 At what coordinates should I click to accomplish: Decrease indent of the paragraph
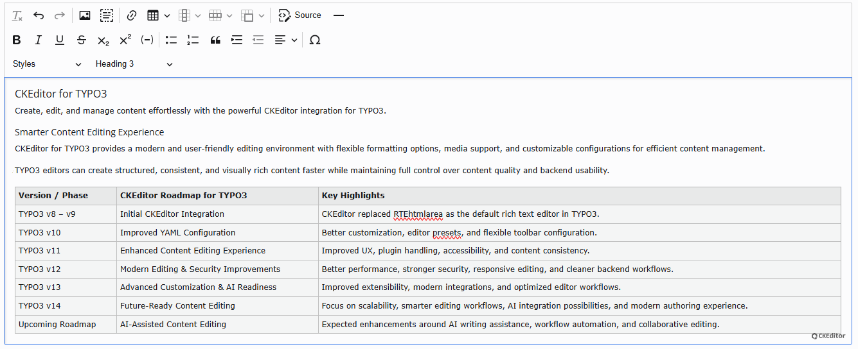(258, 40)
